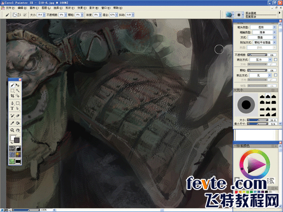Open the nozzle selector in the toolbox
The height and width of the screenshot is (212, 283).
pyautogui.click(x=18, y=161)
